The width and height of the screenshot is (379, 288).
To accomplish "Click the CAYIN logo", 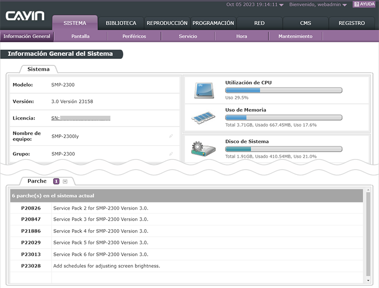I will 25,16.
